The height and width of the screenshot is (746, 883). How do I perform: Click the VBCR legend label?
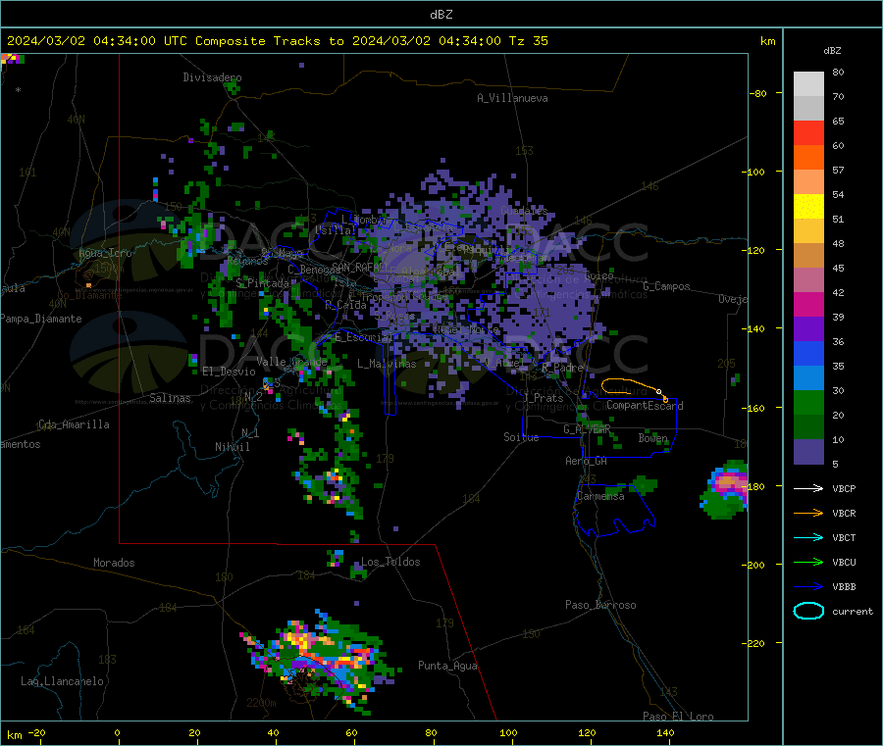pos(844,513)
